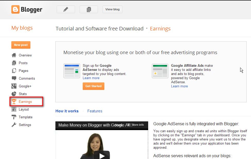Viewport: 251px width, 159px height.
Task: Click the Google AdSense illustration icon
Action: [72, 71]
